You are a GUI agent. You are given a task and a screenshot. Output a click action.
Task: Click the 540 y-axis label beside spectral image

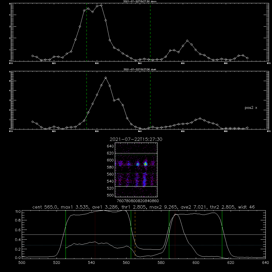110,181
